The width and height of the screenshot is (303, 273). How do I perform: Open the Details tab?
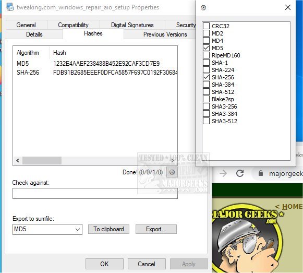(x=34, y=34)
